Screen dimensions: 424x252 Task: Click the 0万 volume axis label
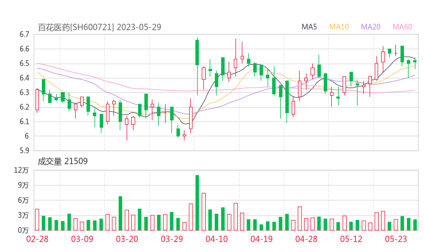pos(23,230)
